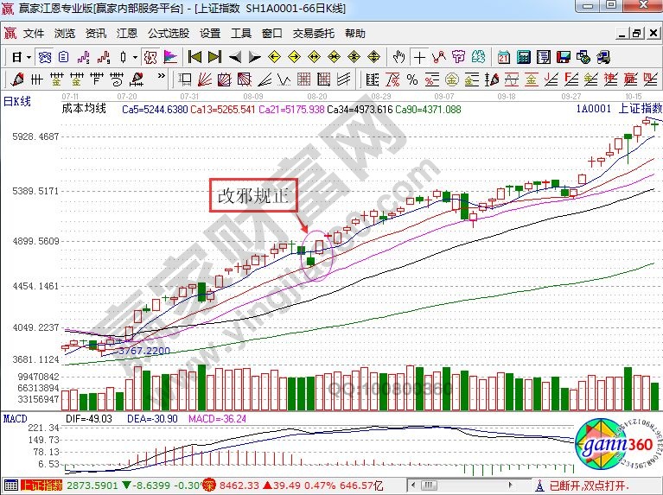Click the calendar icon in the top toolbar
663x495 pixels.
point(503,57)
